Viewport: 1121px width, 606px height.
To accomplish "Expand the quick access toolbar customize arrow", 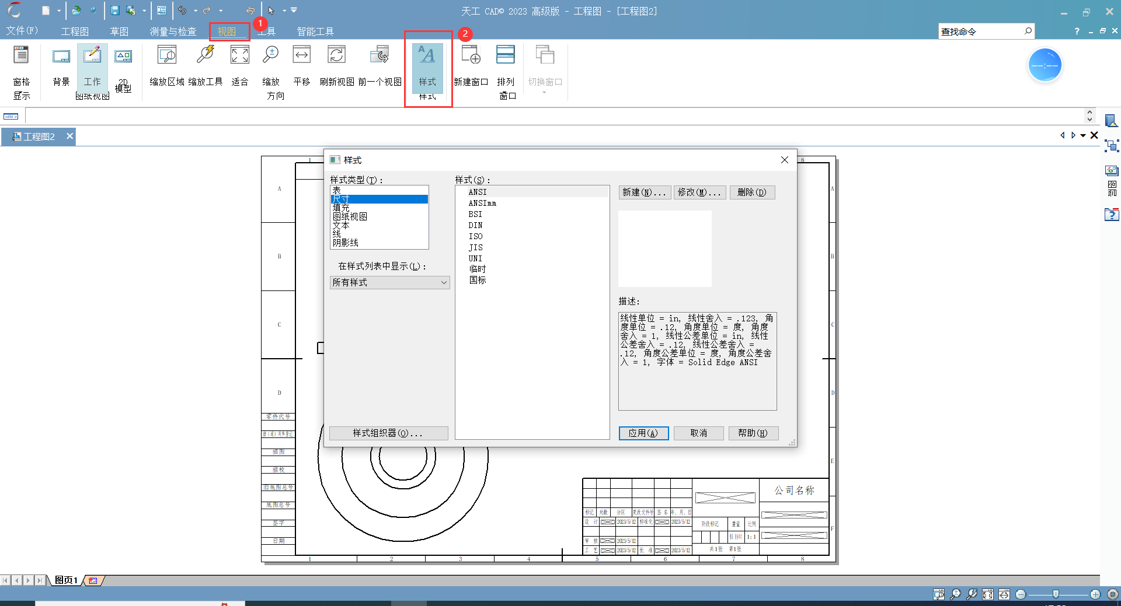I will point(294,10).
